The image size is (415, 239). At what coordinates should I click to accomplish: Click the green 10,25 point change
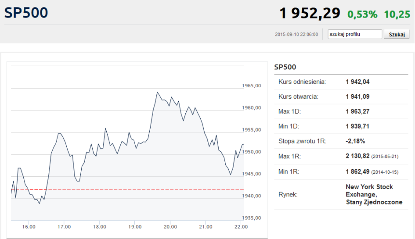pos(397,14)
